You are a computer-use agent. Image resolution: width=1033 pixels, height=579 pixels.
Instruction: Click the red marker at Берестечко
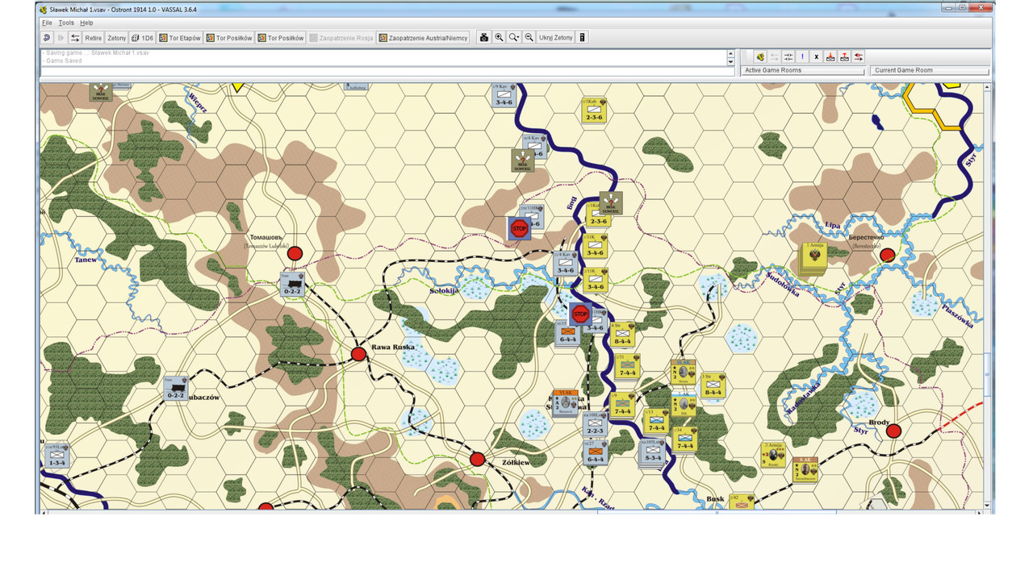(x=888, y=256)
